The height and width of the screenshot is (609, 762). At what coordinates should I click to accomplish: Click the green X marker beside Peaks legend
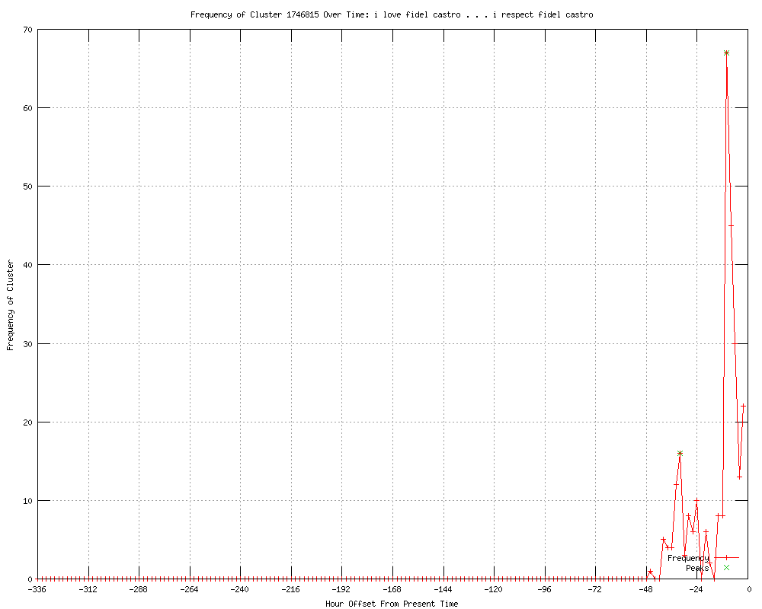(x=726, y=567)
